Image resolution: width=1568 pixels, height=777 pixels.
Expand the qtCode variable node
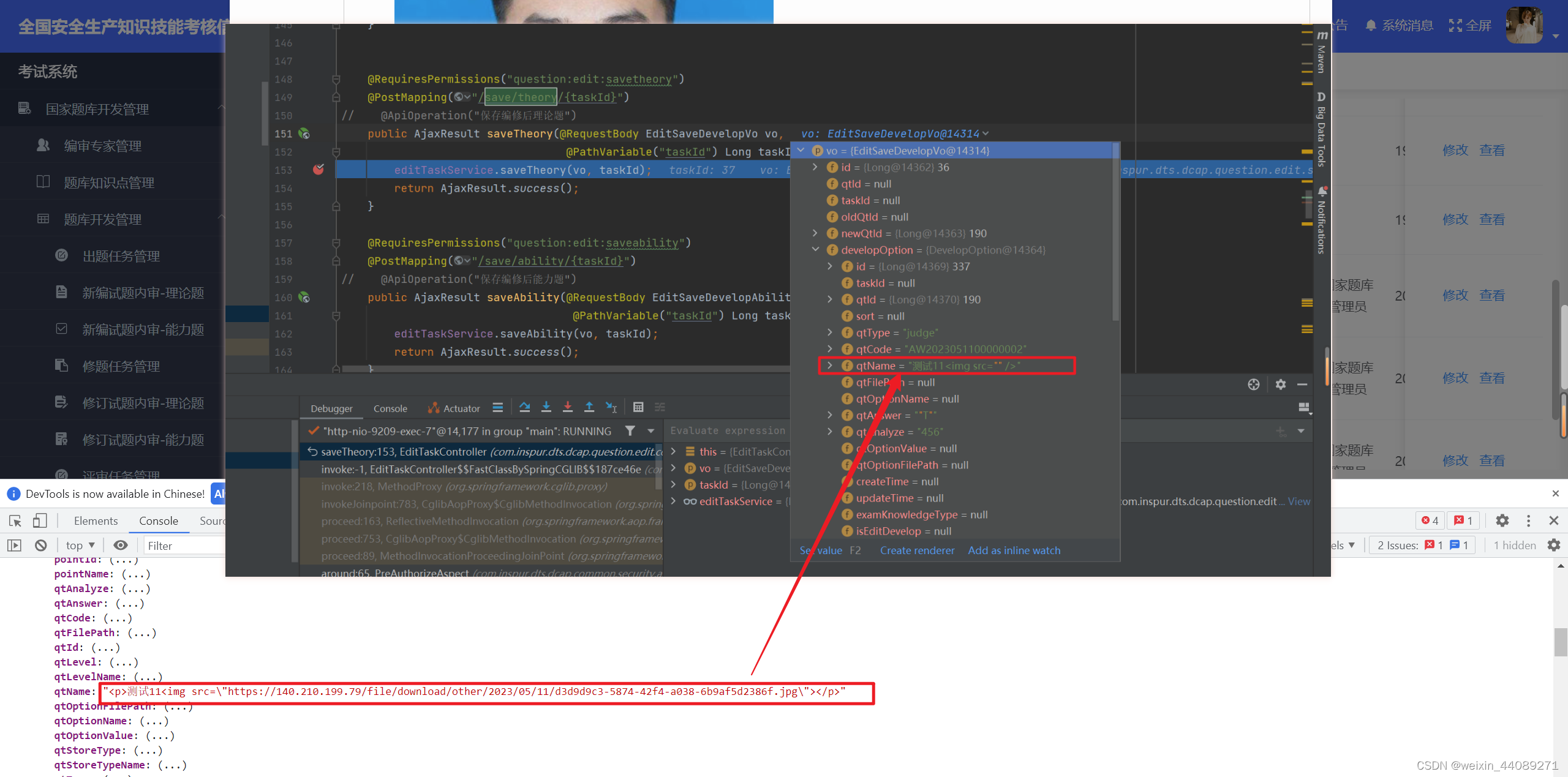coord(830,348)
